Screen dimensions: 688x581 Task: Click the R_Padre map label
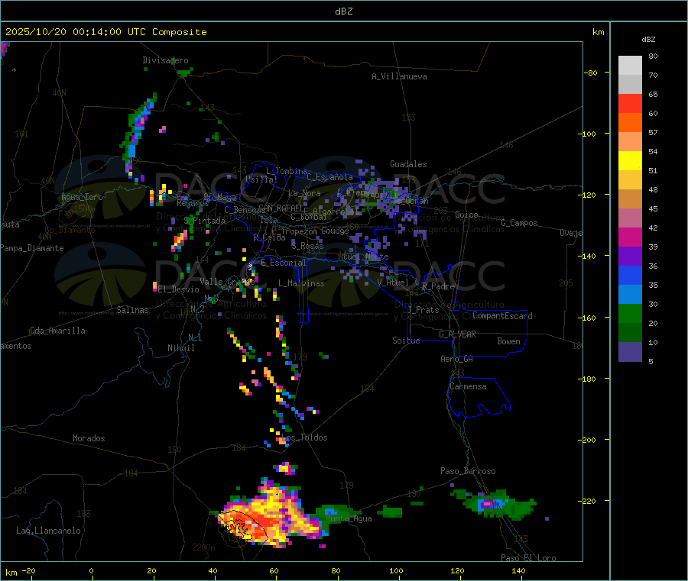coord(438,286)
